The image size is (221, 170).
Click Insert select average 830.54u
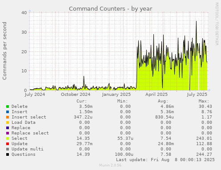(165, 117)
